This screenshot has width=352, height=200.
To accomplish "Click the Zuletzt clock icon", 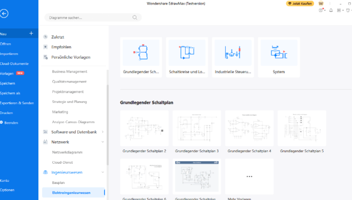I will (x=45, y=37).
